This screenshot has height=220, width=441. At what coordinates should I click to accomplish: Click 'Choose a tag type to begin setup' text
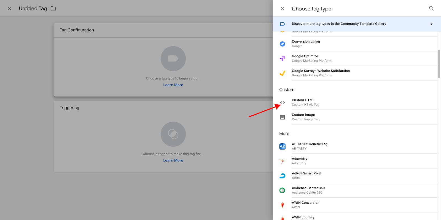click(173, 79)
